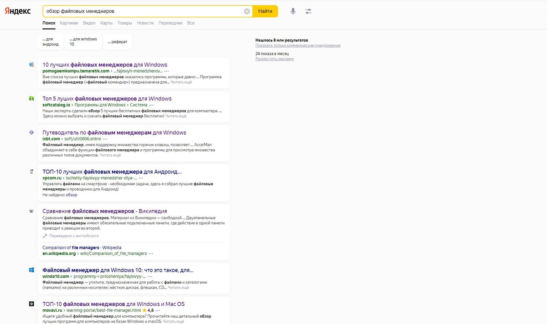The image size is (547, 324).
Task: Switch to the Новости tab
Action: [x=145, y=23]
